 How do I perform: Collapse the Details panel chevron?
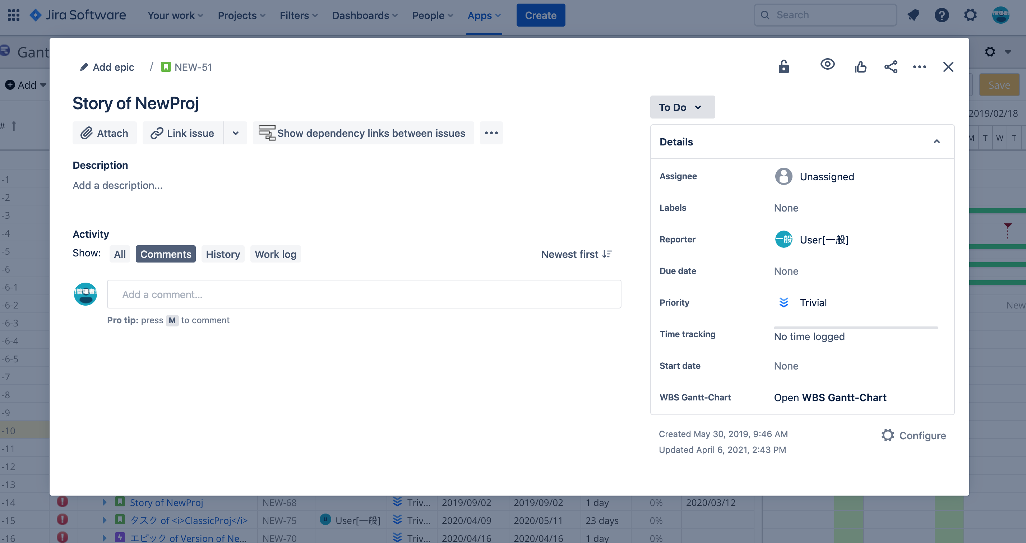click(937, 142)
